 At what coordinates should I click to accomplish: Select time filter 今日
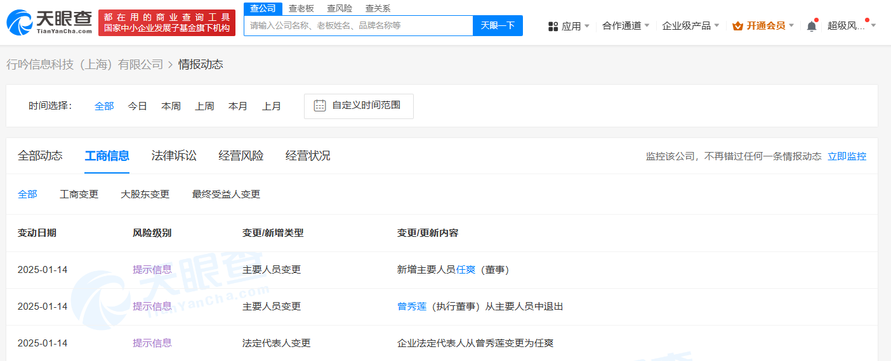point(138,106)
